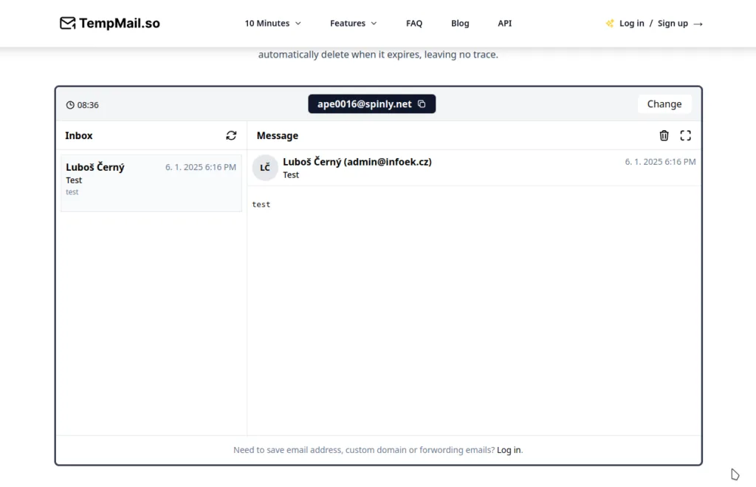Image resolution: width=756 pixels, height=487 pixels.
Task: Open the 10 Minutes dropdown menu
Action: [x=272, y=24]
